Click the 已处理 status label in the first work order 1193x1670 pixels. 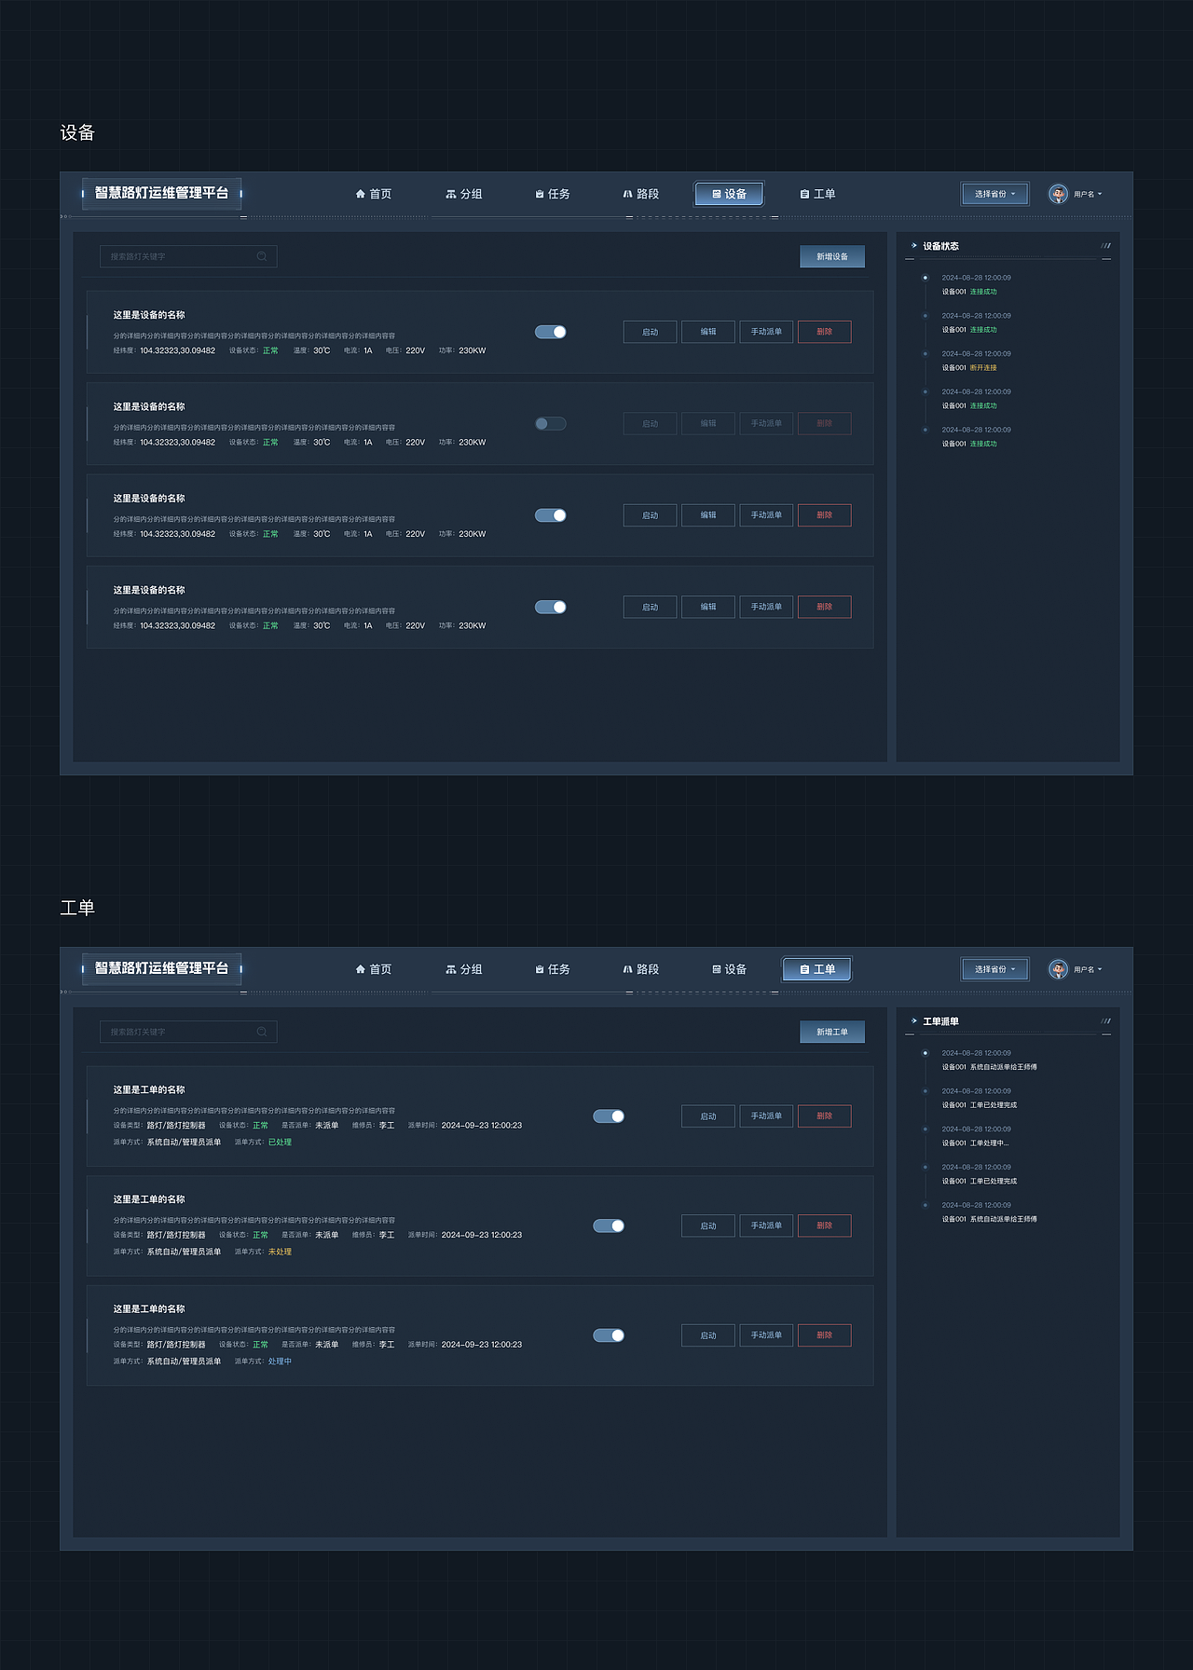[x=280, y=1143]
